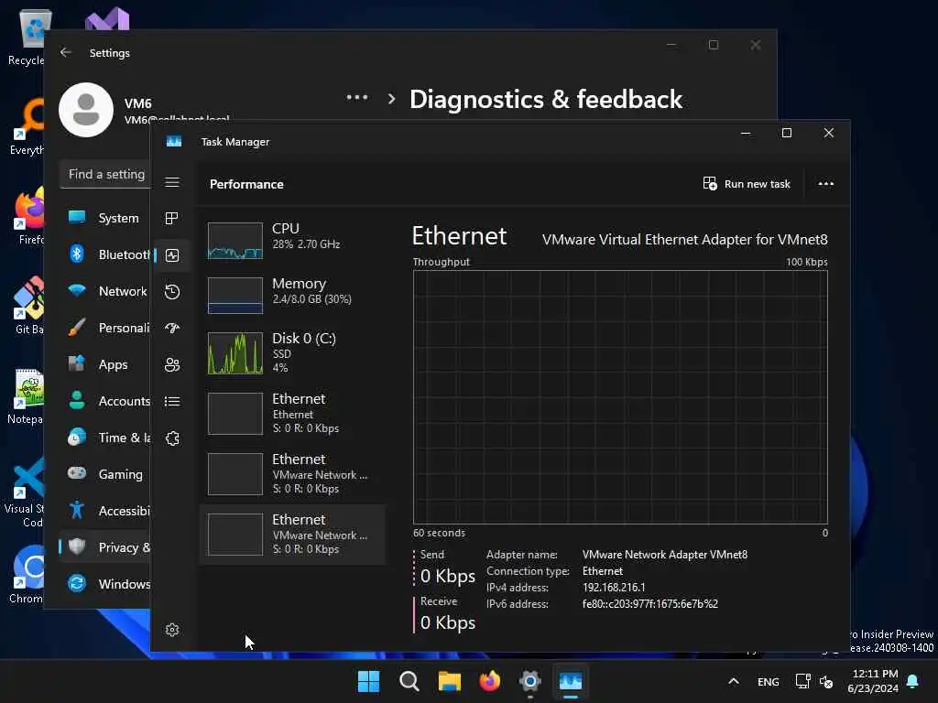Open File Explorer from taskbar
The width and height of the screenshot is (938, 703).
[449, 681]
